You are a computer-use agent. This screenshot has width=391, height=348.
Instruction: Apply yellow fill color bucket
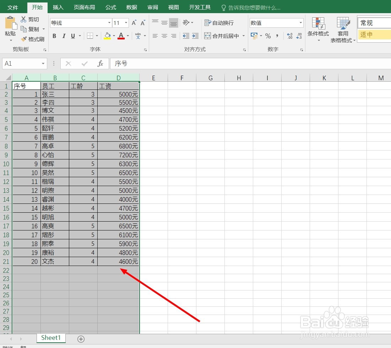point(108,36)
